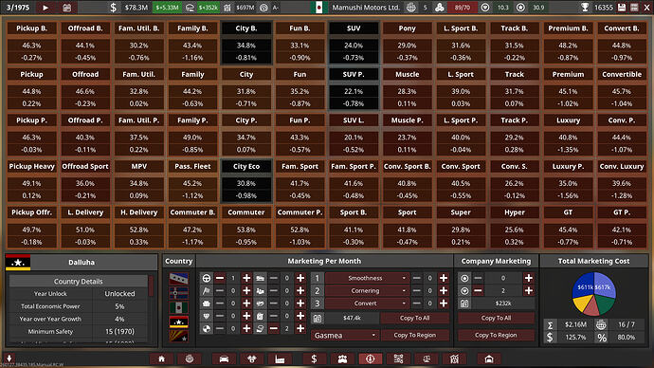654x368 pixels.
Task: Click the $47.4k monthly marketing cost field
Action: [352, 318]
